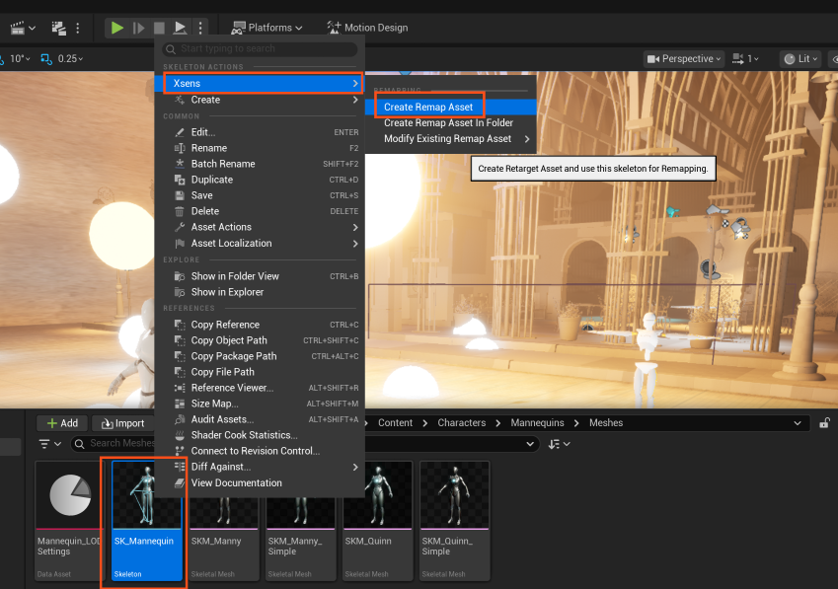Select the SKM_Manny_Simple skeletal mesh
Image resolution: width=838 pixels, height=589 pixels.
click(x=300, y=540)
